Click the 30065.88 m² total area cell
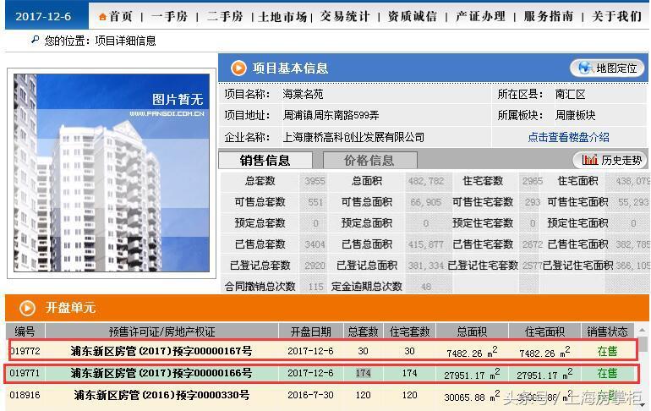The height and width of the screenshot is (411, 651). [472, 396]
